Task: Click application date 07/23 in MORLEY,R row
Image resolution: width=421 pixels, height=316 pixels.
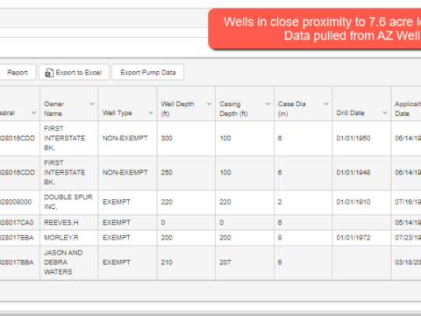Action: [x=408, y=238]
